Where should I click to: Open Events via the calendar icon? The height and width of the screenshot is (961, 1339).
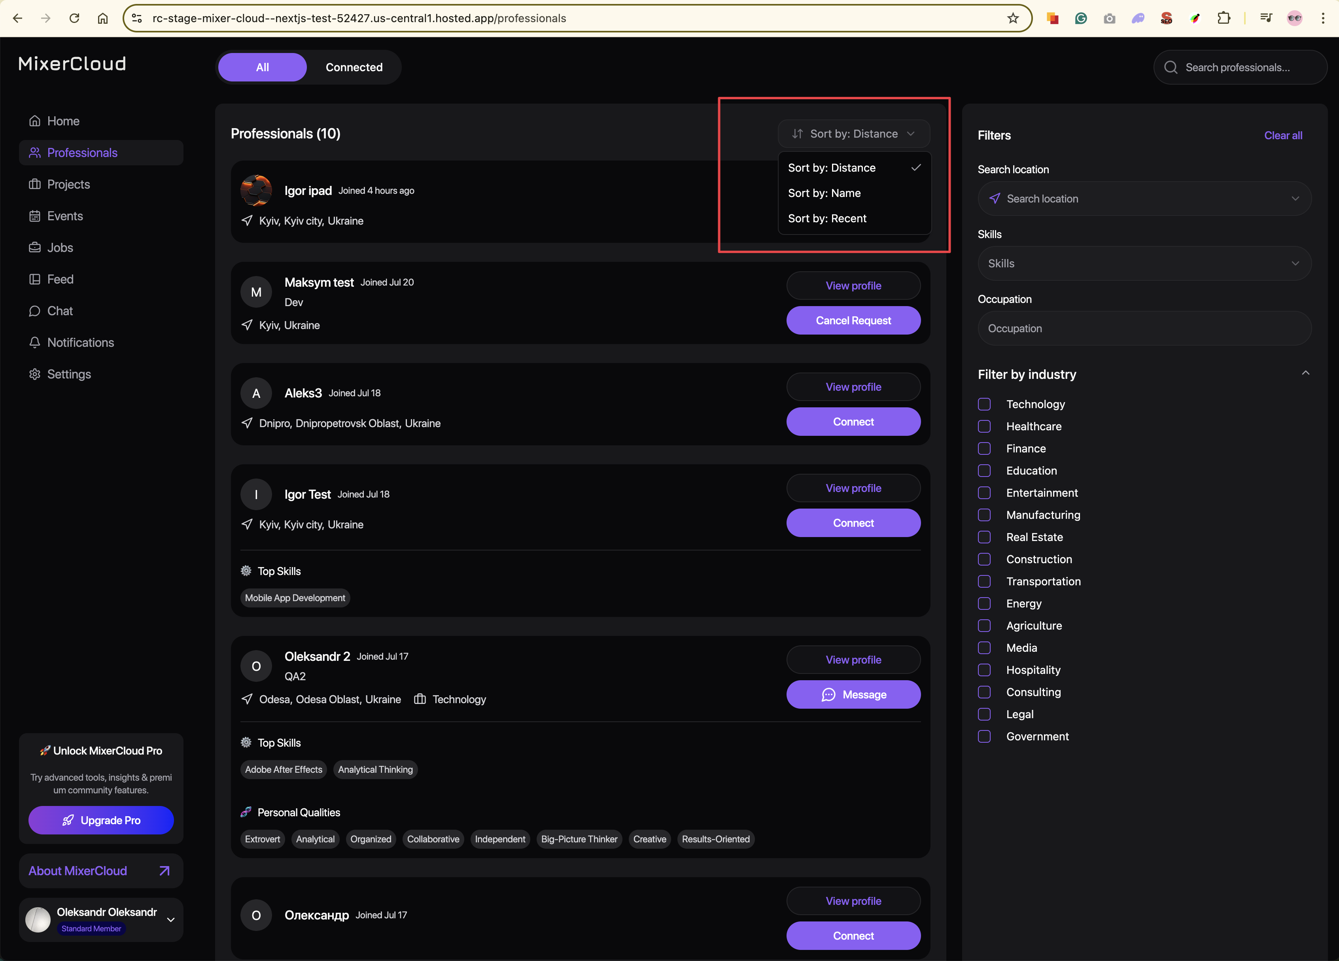(35, 216)
